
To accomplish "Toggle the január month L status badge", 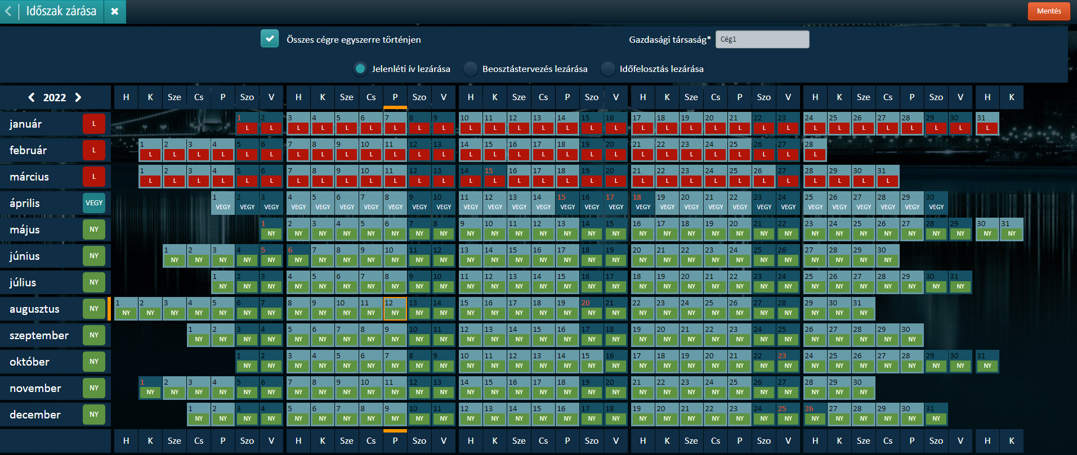I will click(94, 124).
